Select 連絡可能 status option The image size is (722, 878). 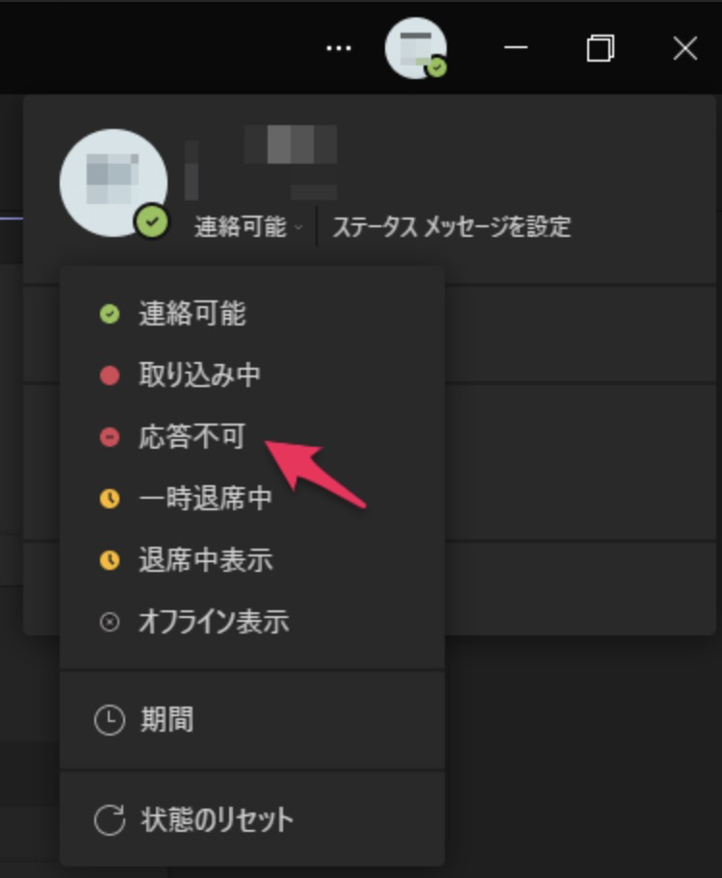[252, 314]
